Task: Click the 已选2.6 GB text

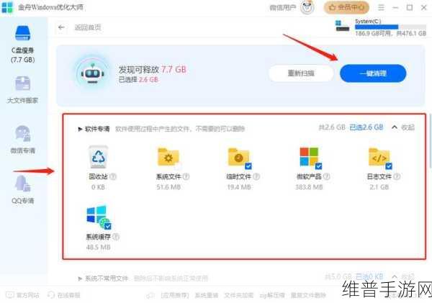Action: [x=366, y=127]
